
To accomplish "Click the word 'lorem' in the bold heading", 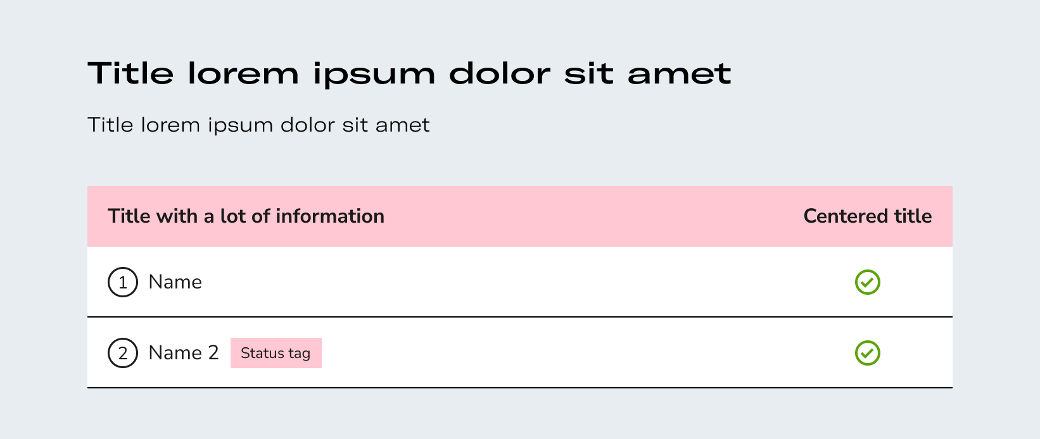I will pyautogui.click(x=243, y=73).
